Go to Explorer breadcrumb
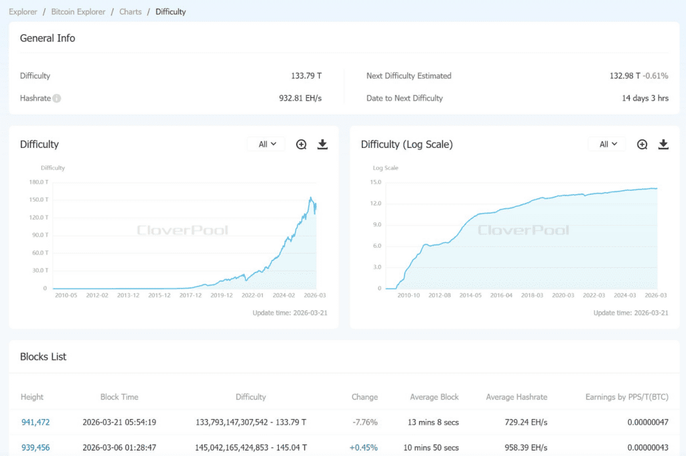Screen dimensions: 686x456 pos(23,12)
